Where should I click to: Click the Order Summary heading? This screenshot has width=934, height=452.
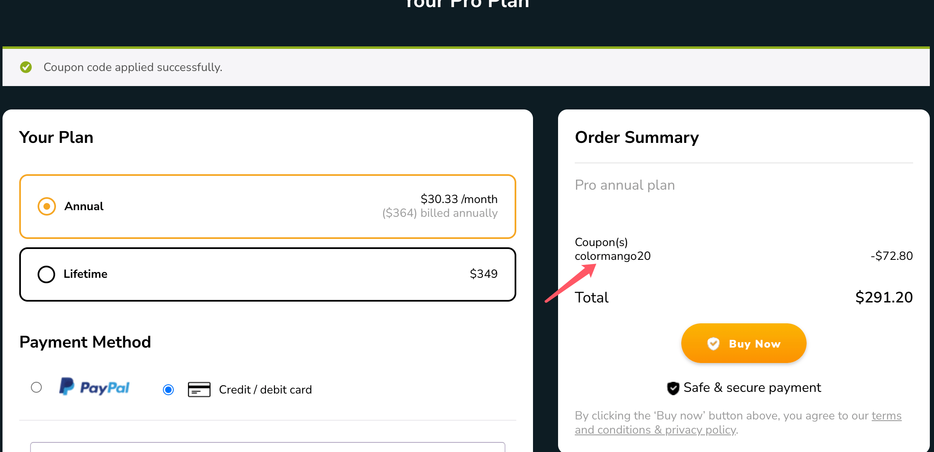637,137
